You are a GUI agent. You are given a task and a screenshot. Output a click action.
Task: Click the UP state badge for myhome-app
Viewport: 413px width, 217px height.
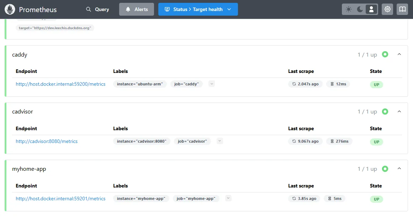coord(376,199)
